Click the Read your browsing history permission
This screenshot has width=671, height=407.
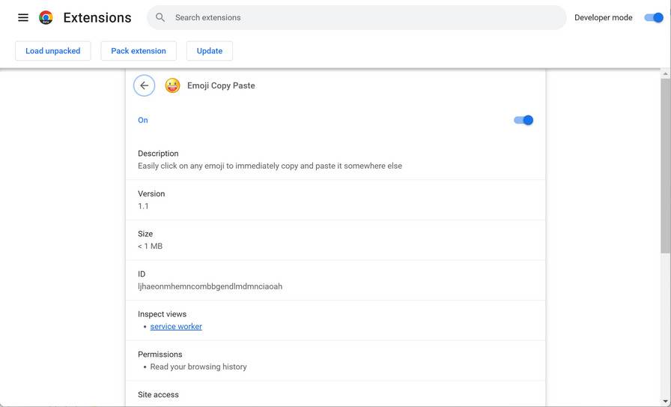coord(198,367)
